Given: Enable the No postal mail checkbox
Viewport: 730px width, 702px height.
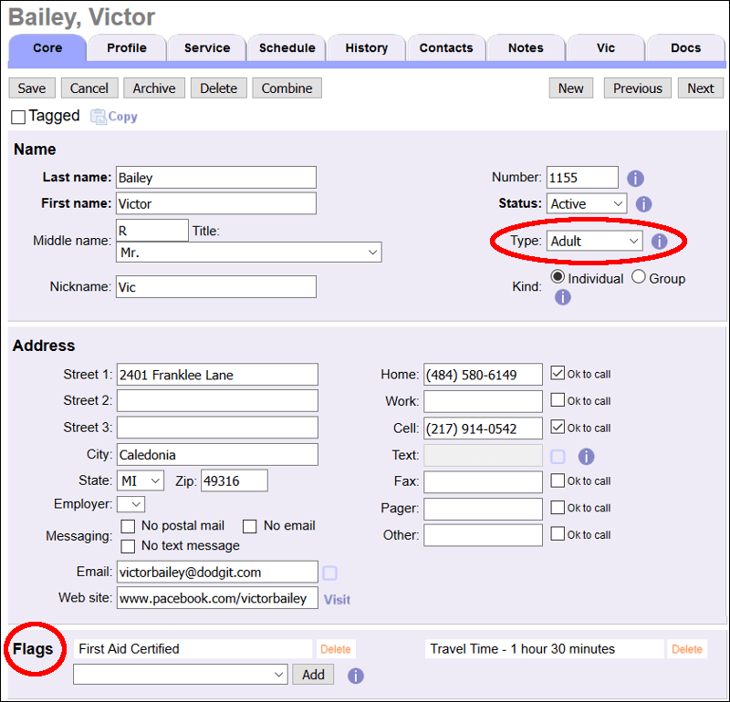Looking at the screenshot, I should click(128, 526).
